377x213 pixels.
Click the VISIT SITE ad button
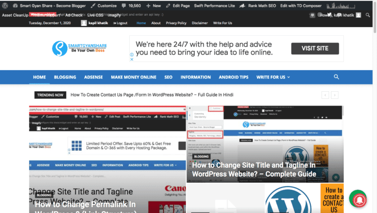click(x=315, y=49)
